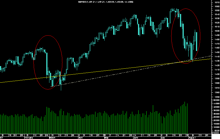Select the 1470 price axis label
Image resolution: width=220 pixels, height=139 pixels.
[x=217, y=44]
